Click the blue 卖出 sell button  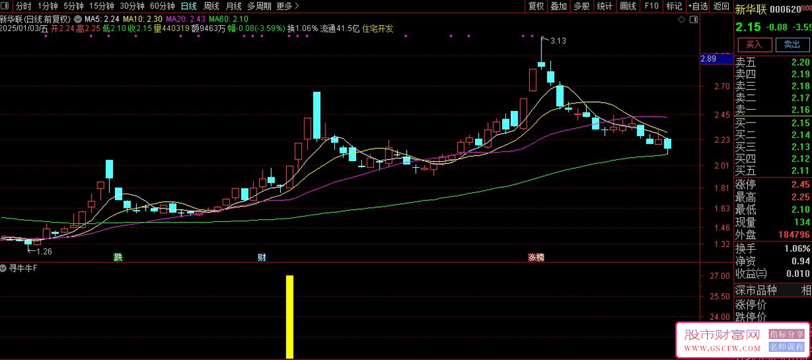point(791,45)
